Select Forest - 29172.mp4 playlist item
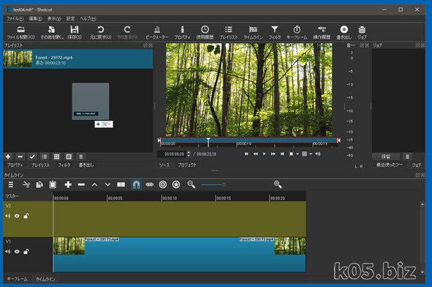This screenshot has width=432, height=287. pos(78,59)
